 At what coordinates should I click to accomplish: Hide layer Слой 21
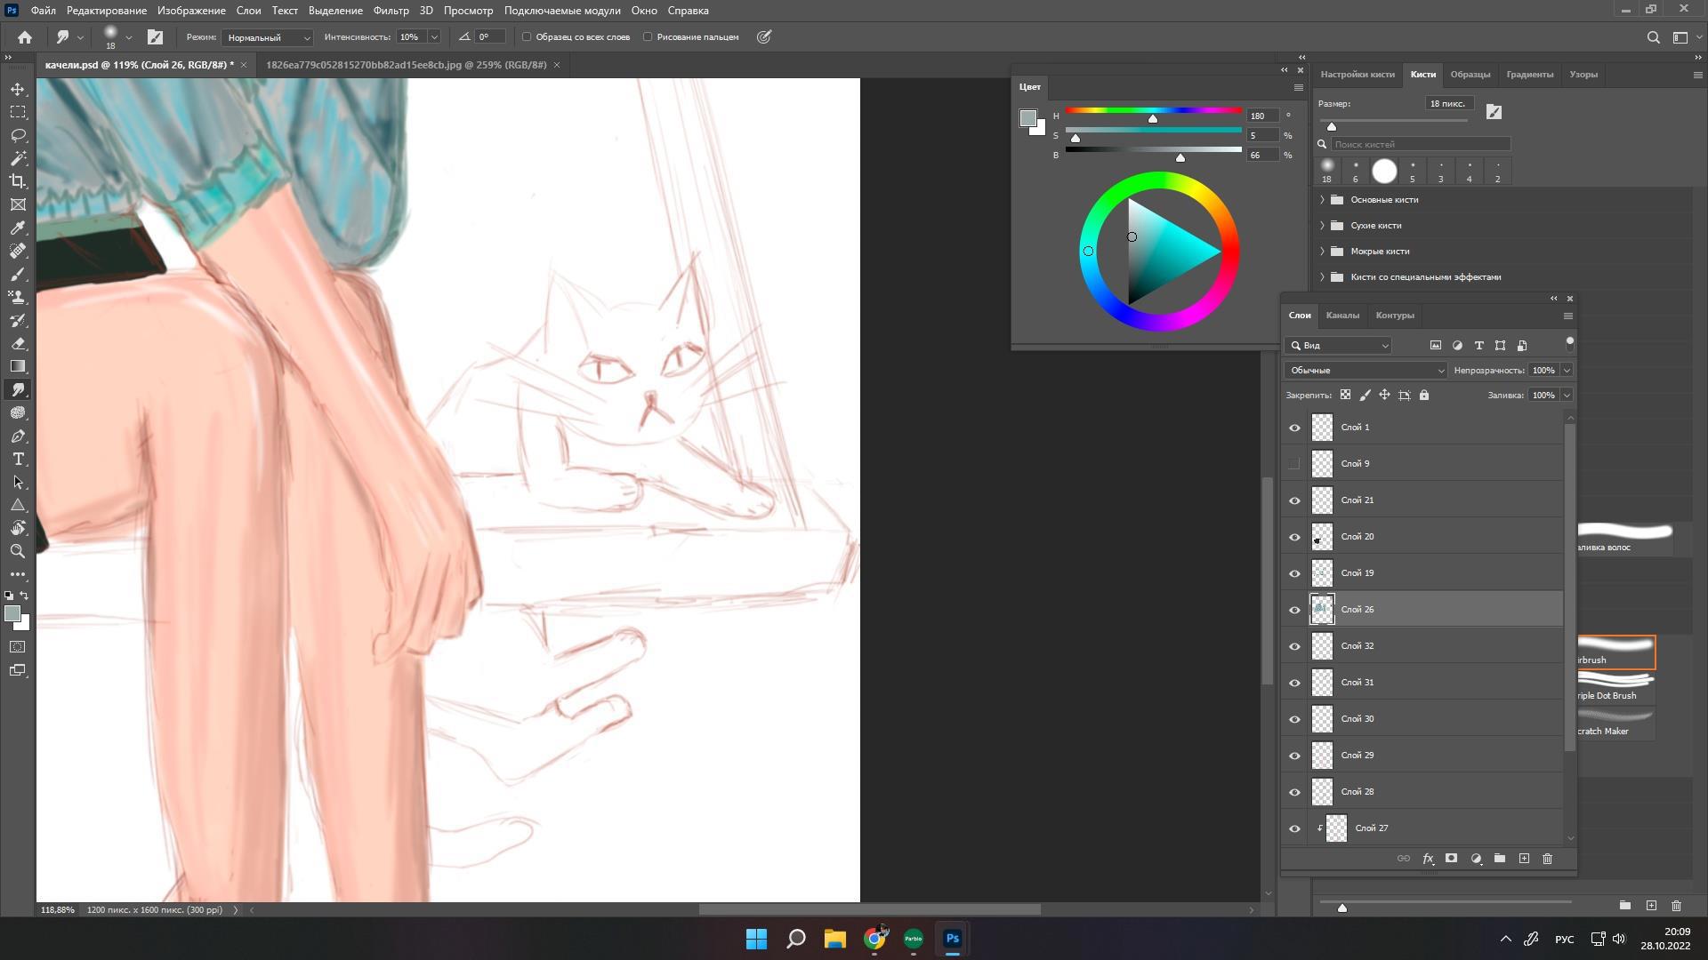1294,500
